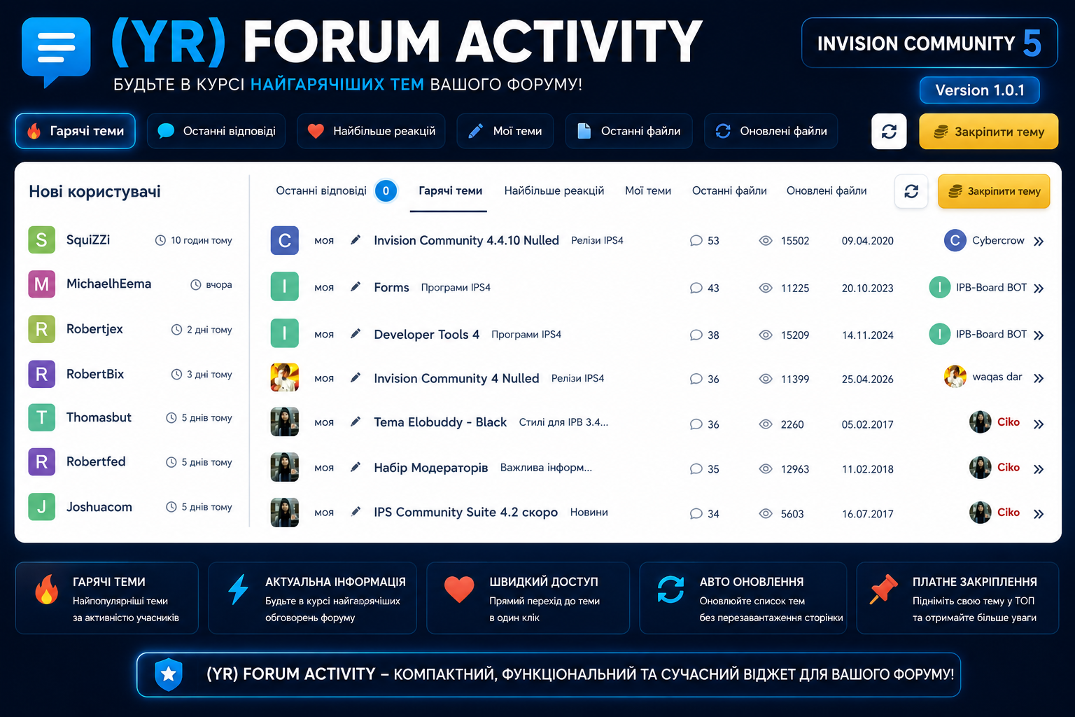The height and width of the screenshot is (717, 1075).
Task: Click the Нові користувачі heading
Action: [94, 191]
